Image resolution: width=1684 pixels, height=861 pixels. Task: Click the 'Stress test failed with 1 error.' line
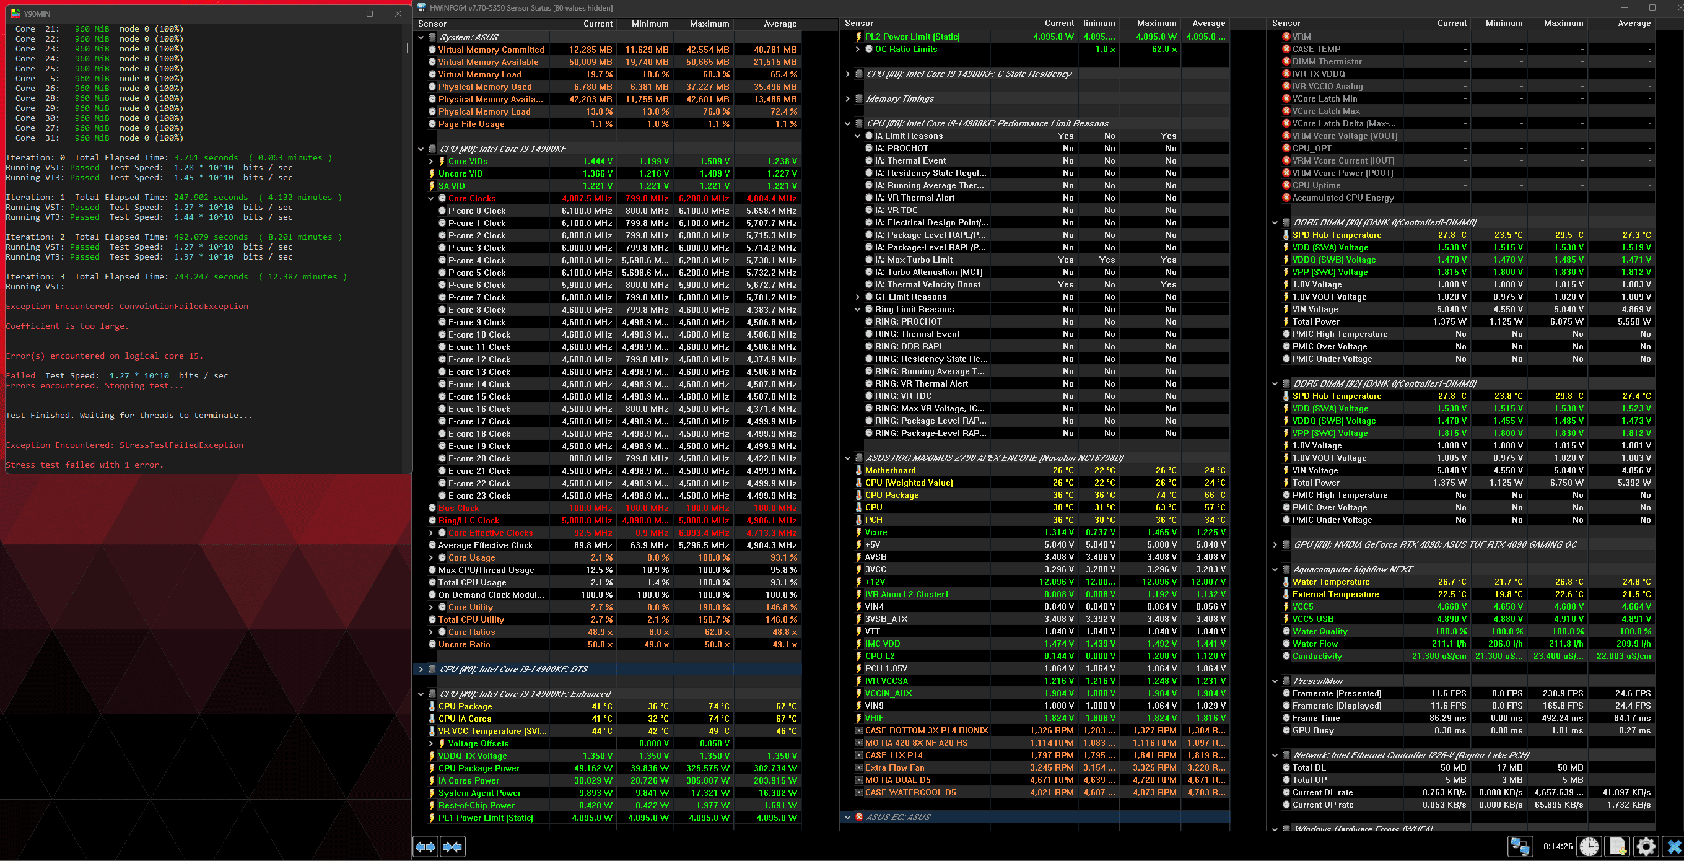point(84,465)
